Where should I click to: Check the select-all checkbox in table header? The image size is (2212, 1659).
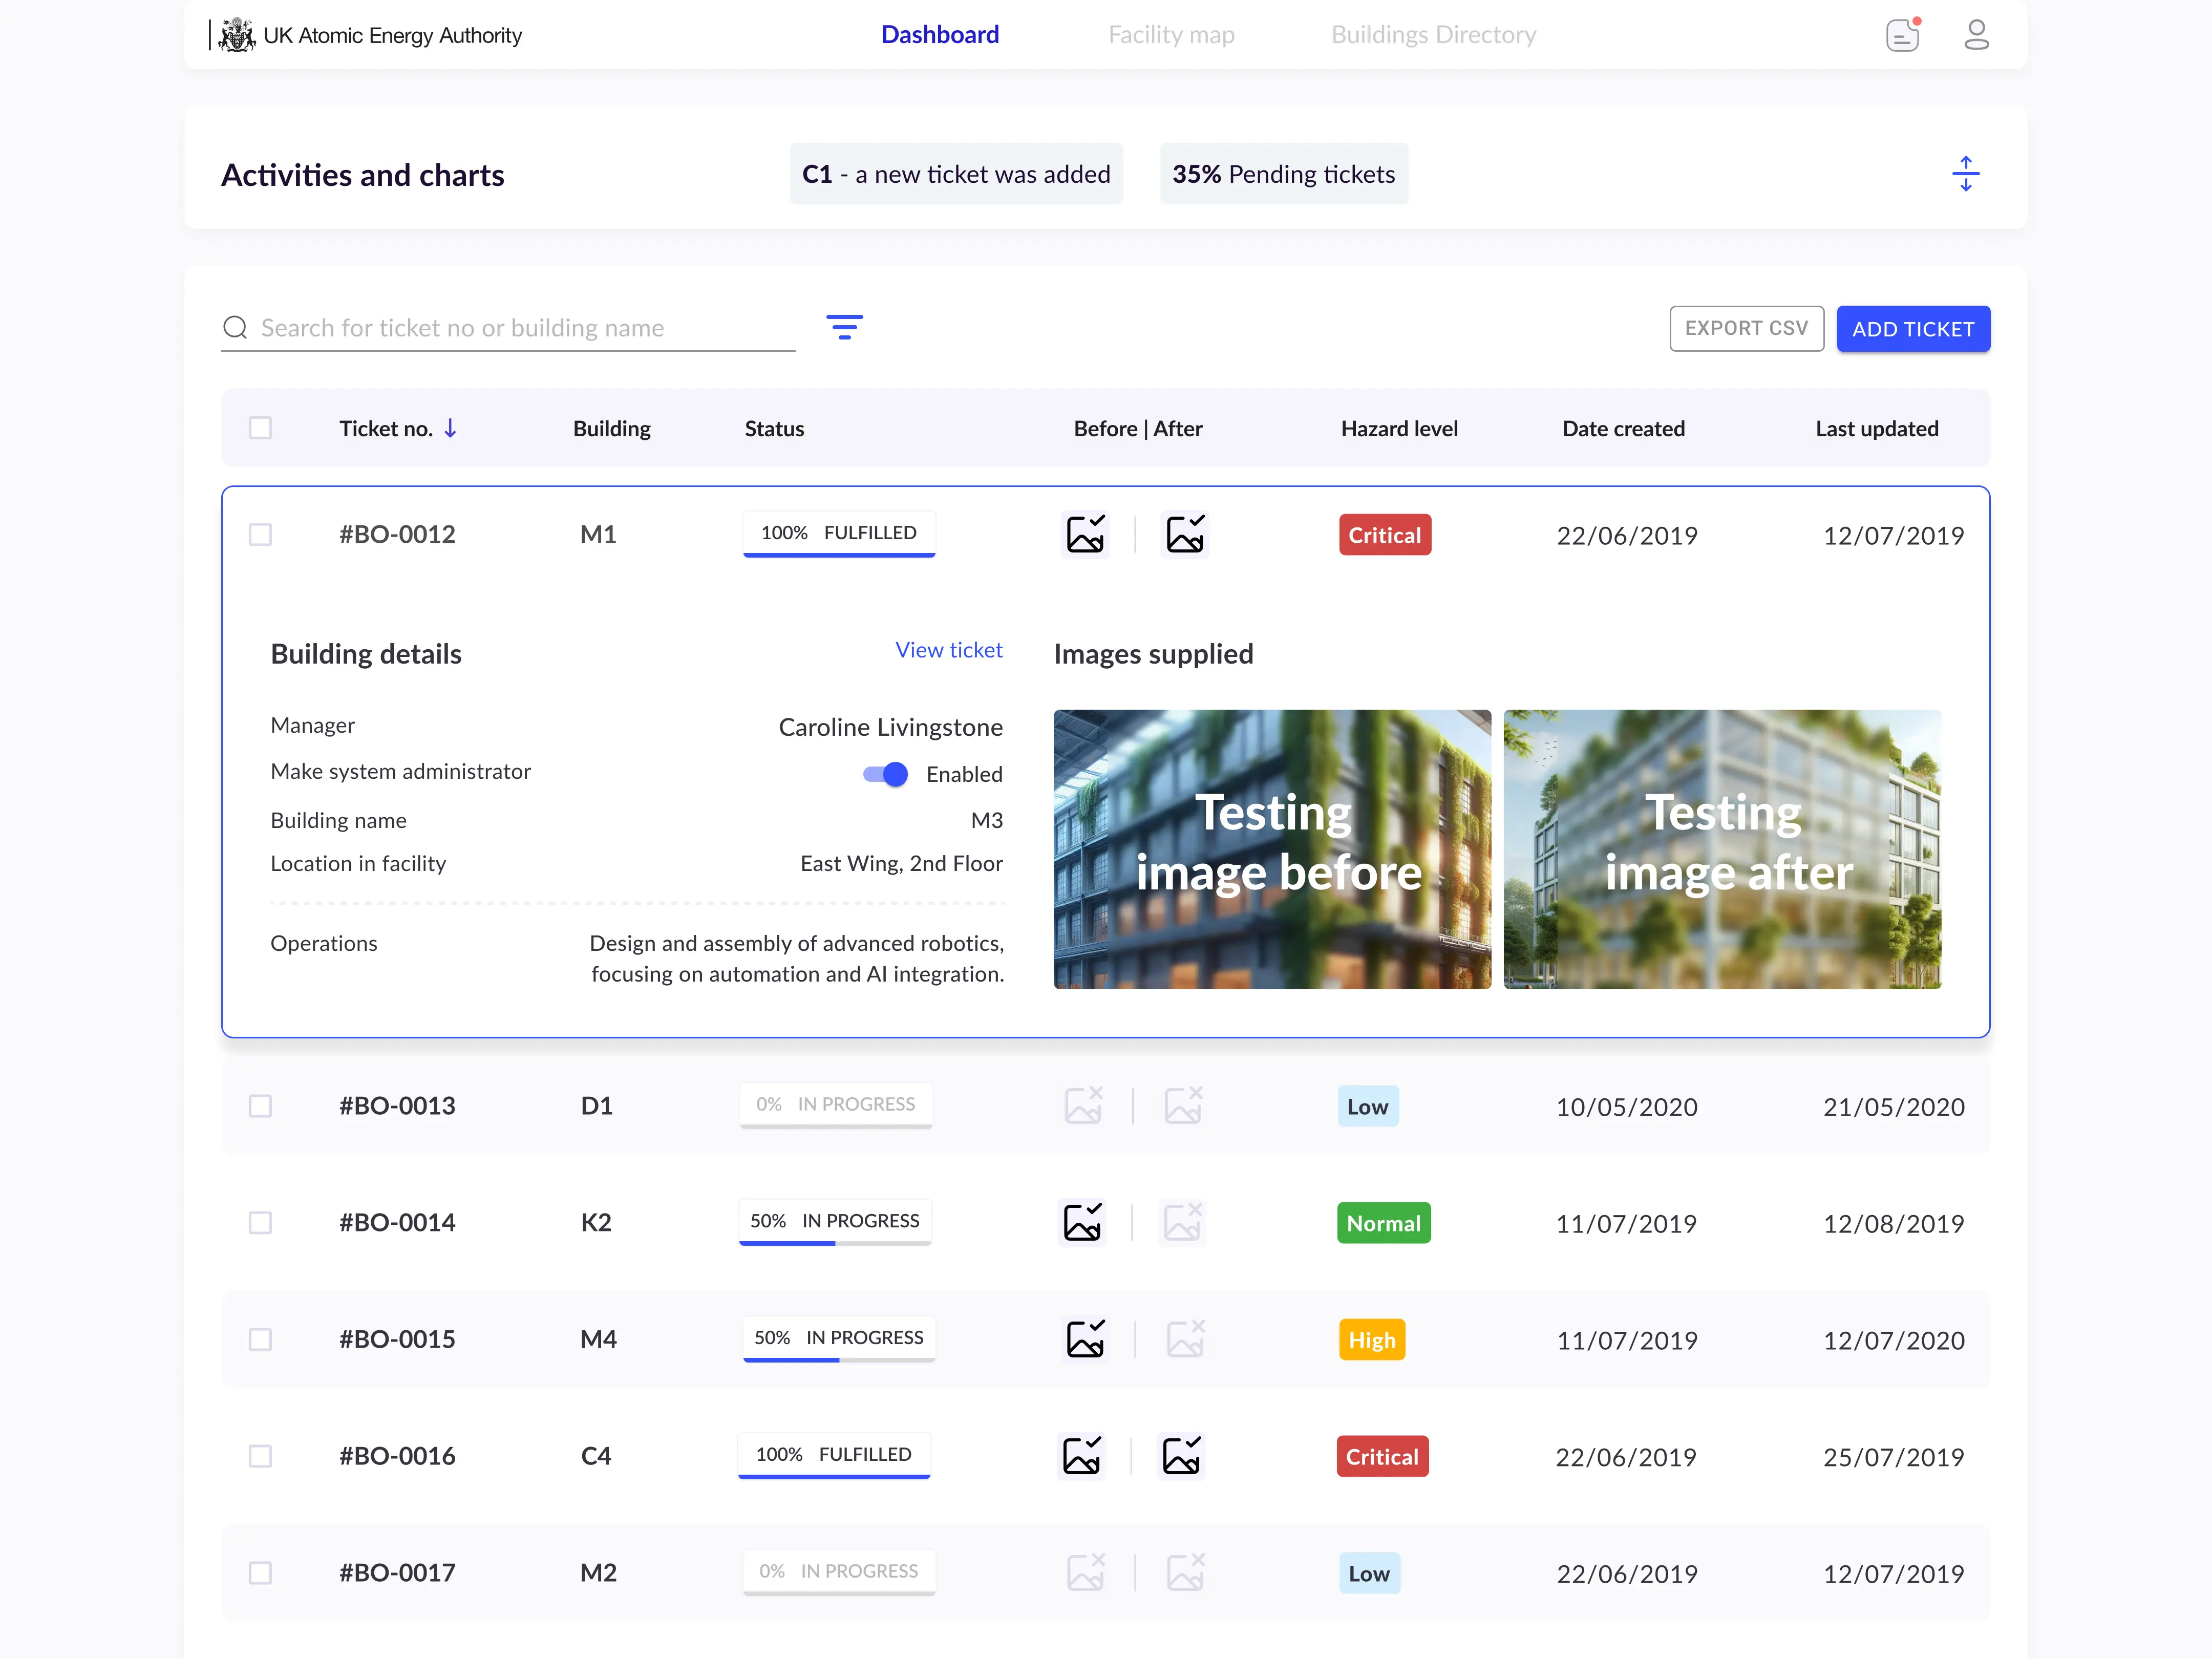pos(260,428)
